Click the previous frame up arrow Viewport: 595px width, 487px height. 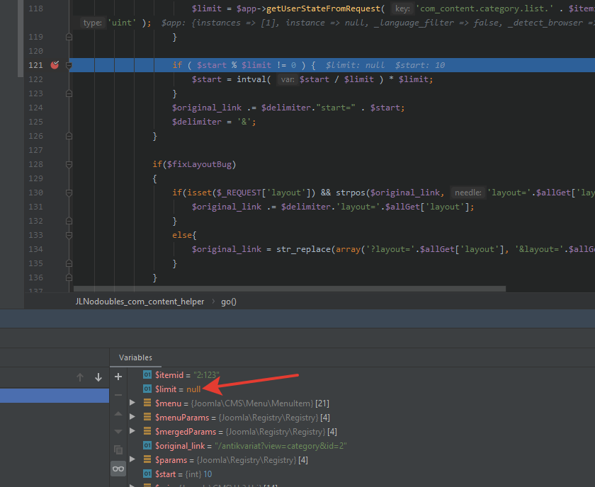point(79,377)
